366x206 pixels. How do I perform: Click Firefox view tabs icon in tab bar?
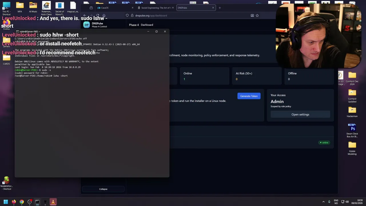[91, 8]
